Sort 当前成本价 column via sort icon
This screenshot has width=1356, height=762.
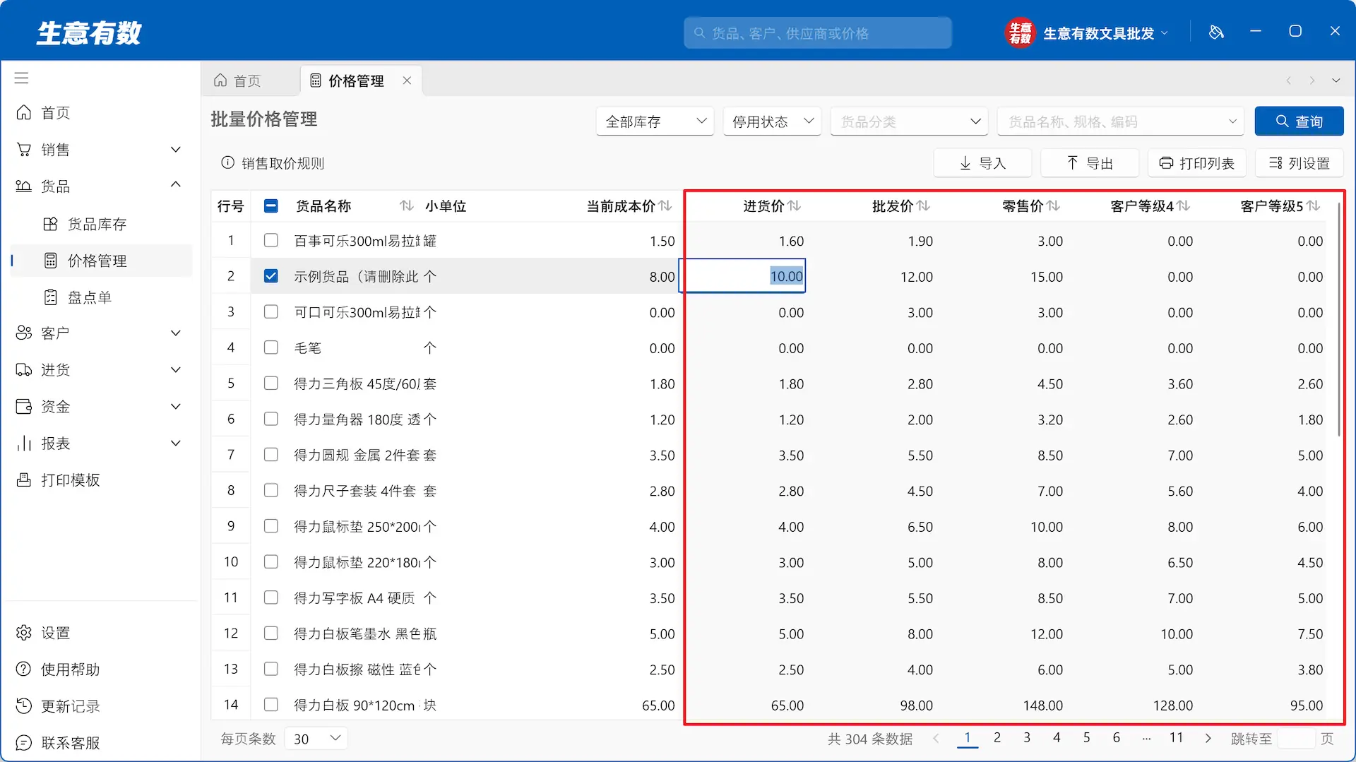665,206
